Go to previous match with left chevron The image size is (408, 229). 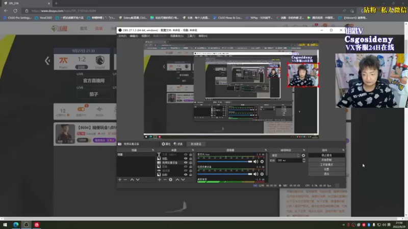point(47,61)
